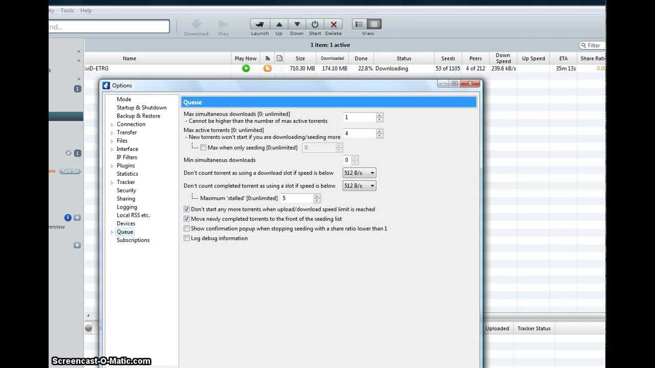Expand the Plugins tree node
This screenshot has height=368, width=655.
point(112,166)
